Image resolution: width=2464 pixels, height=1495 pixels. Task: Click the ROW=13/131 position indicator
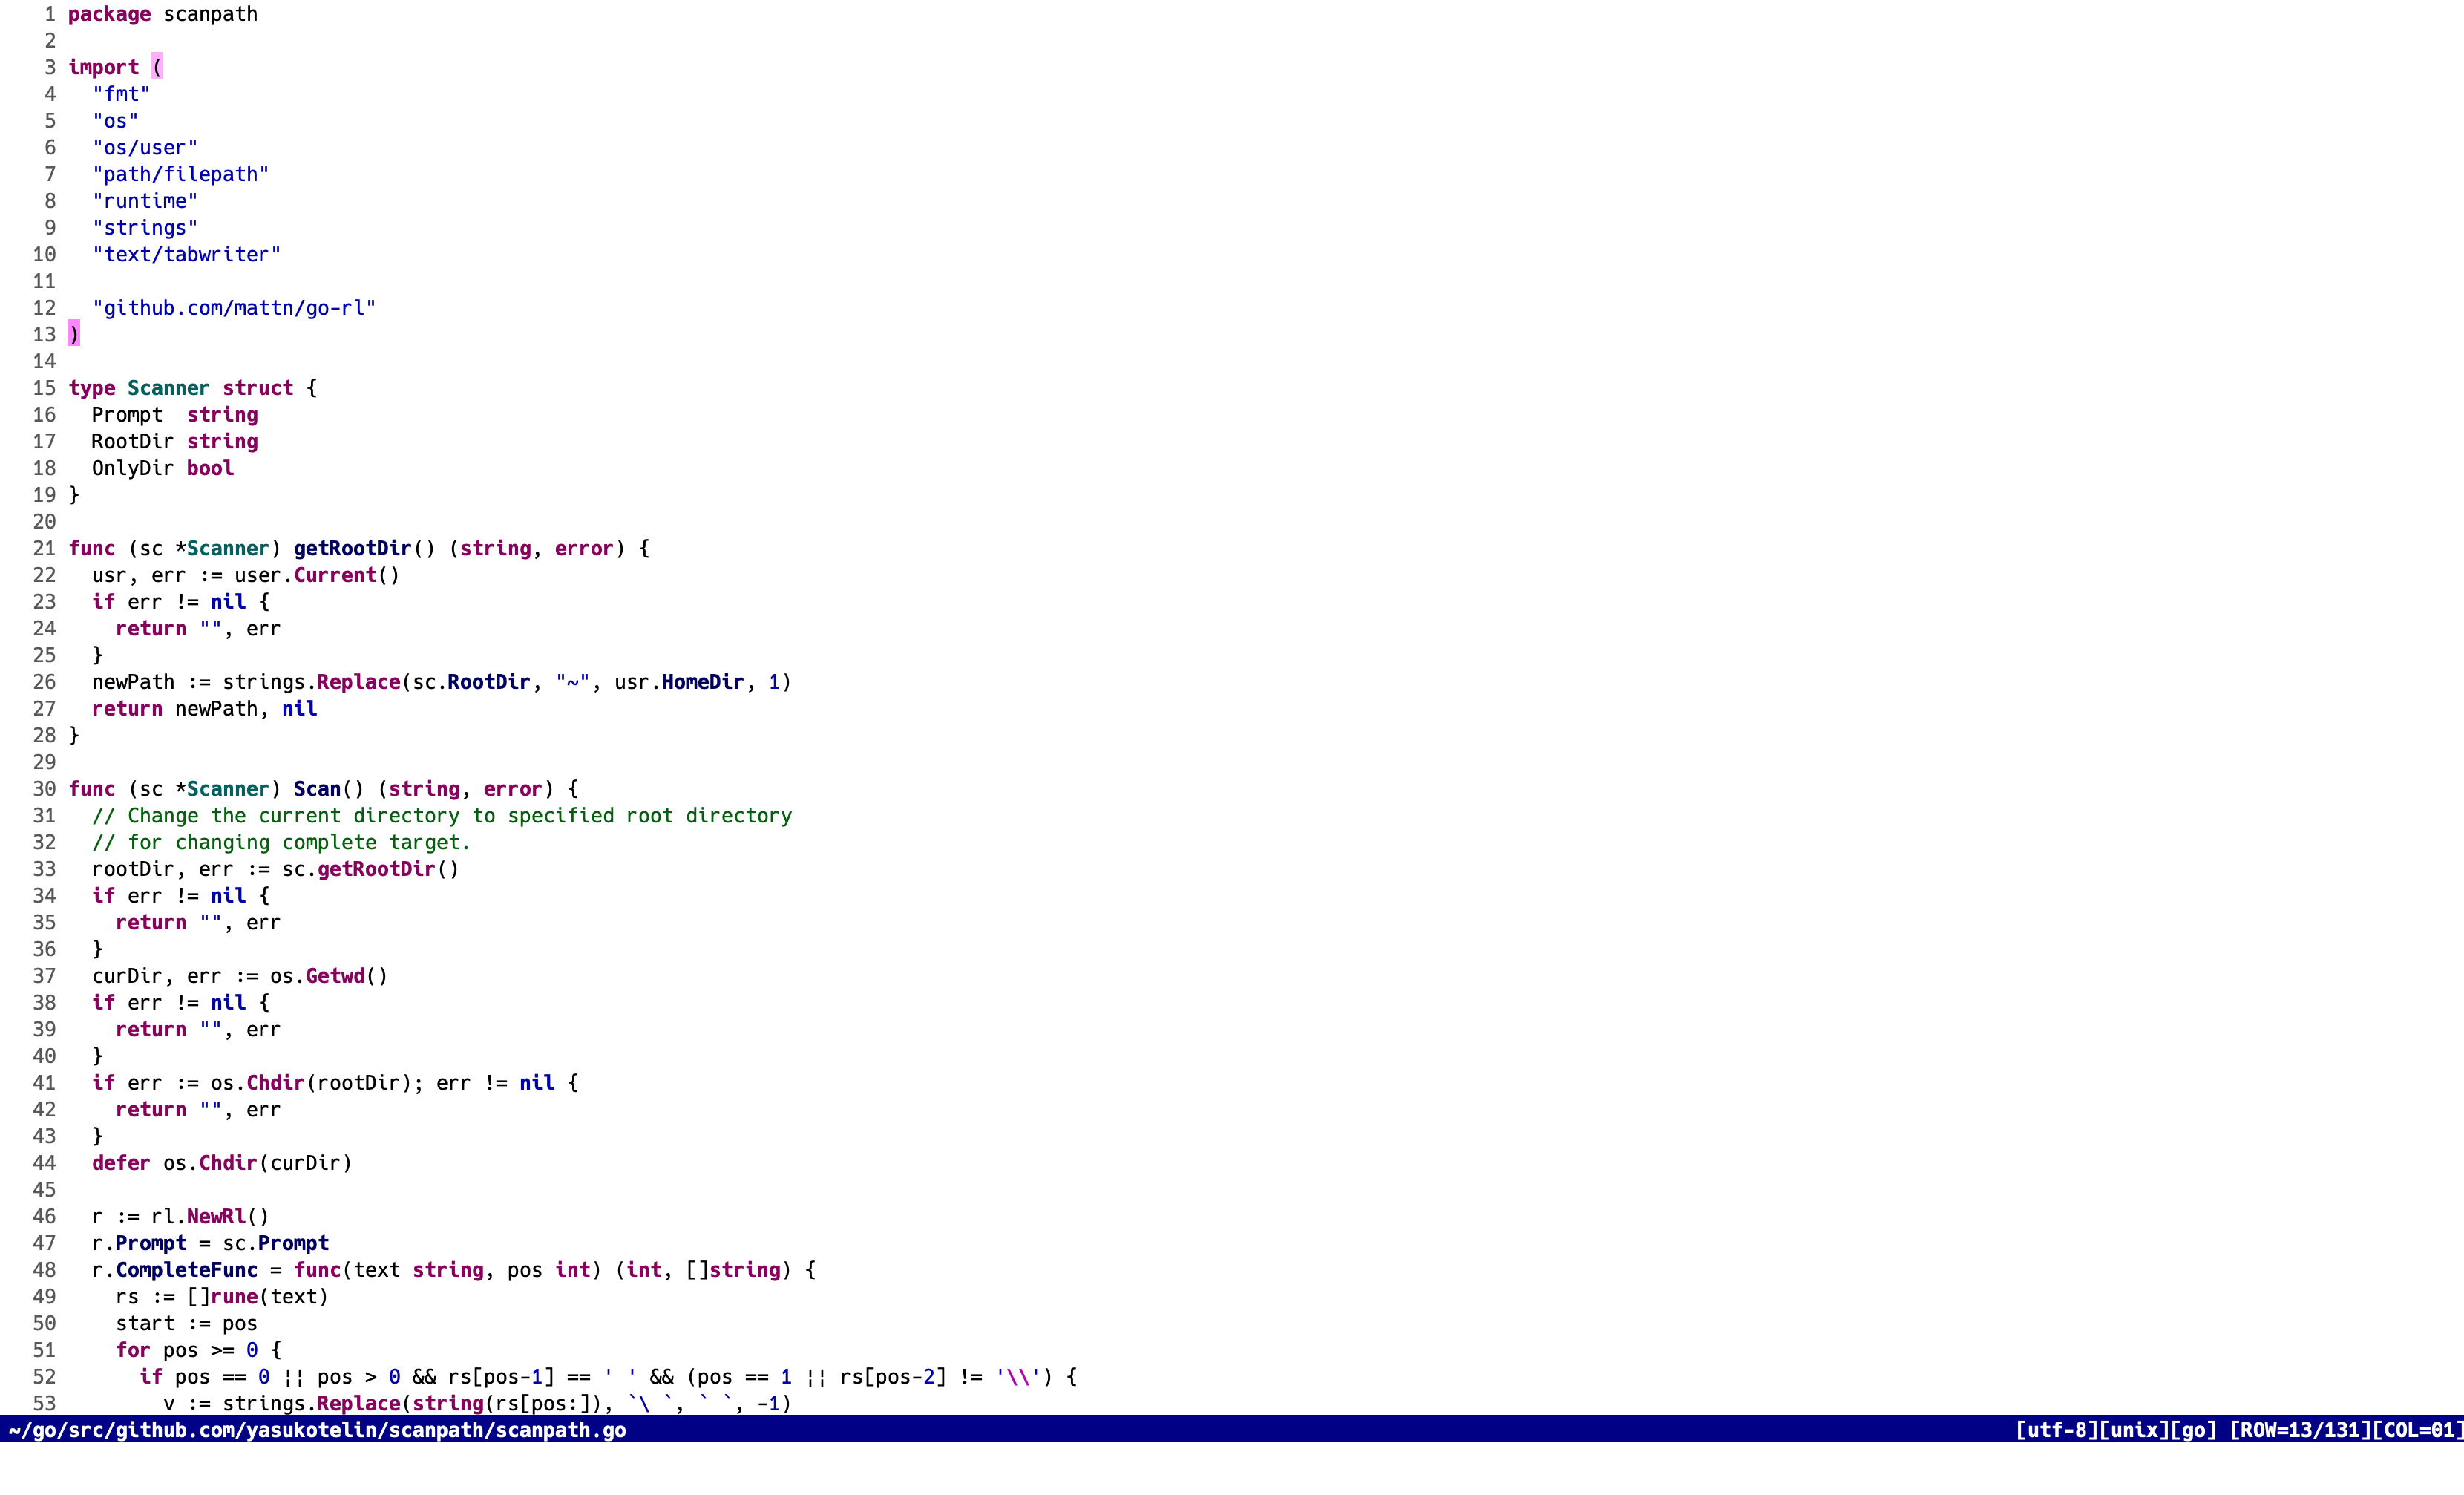pyautogui.click(x=2300, y=1430)
